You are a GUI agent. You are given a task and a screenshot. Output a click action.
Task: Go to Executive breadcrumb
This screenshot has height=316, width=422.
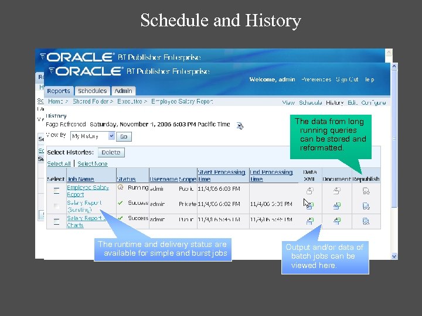coord(130,101)
